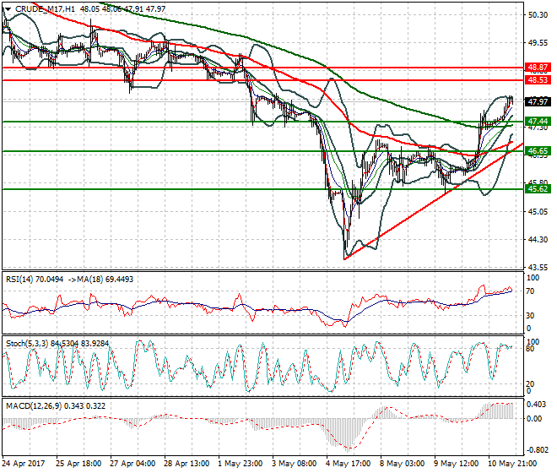Screen dimensions: 557x473
Task: Click the 45.05 price axis value
Action: point(538,212)
